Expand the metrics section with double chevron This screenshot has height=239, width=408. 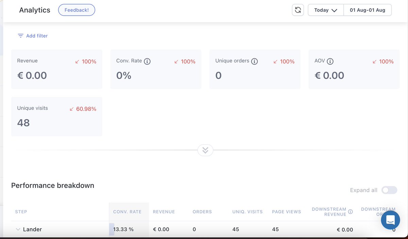tap(205, 150)
